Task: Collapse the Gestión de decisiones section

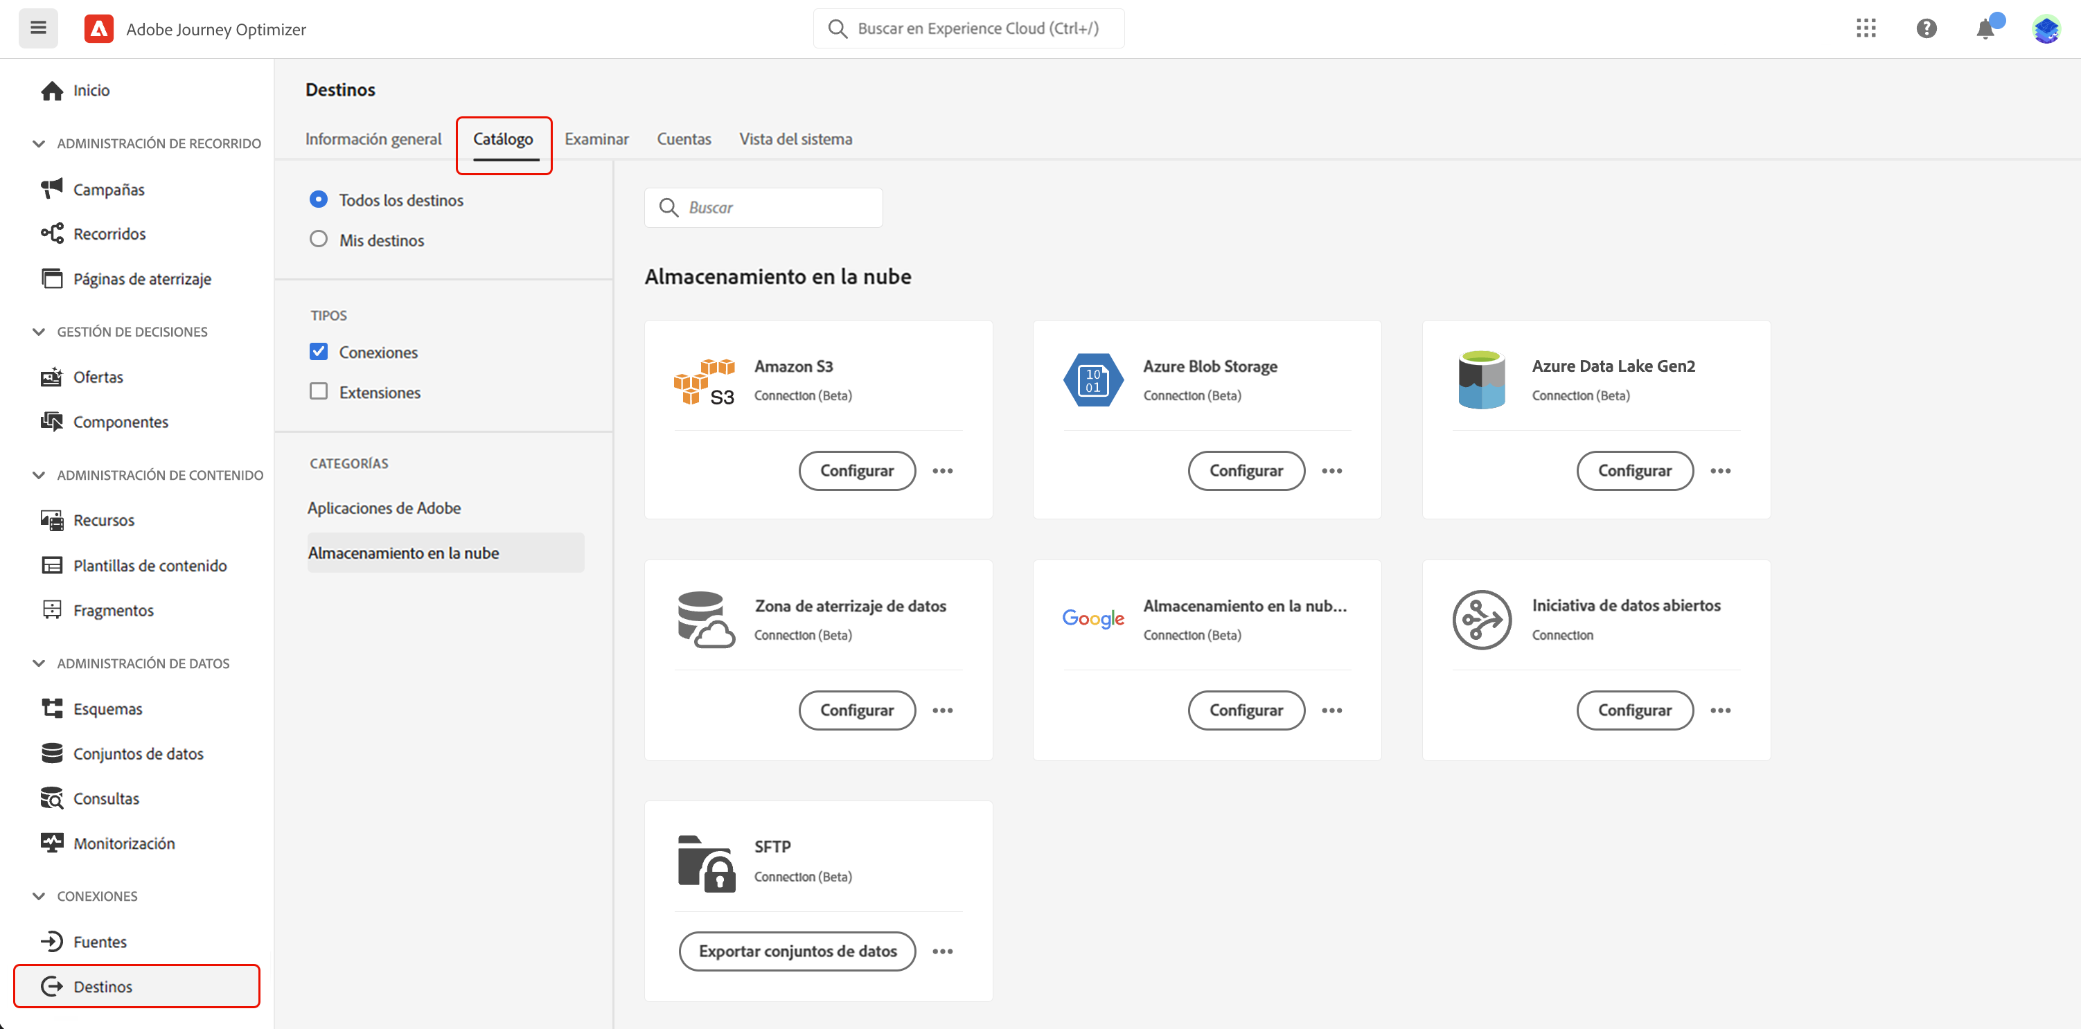Action: pyautogui.click(x=38, y=331)
